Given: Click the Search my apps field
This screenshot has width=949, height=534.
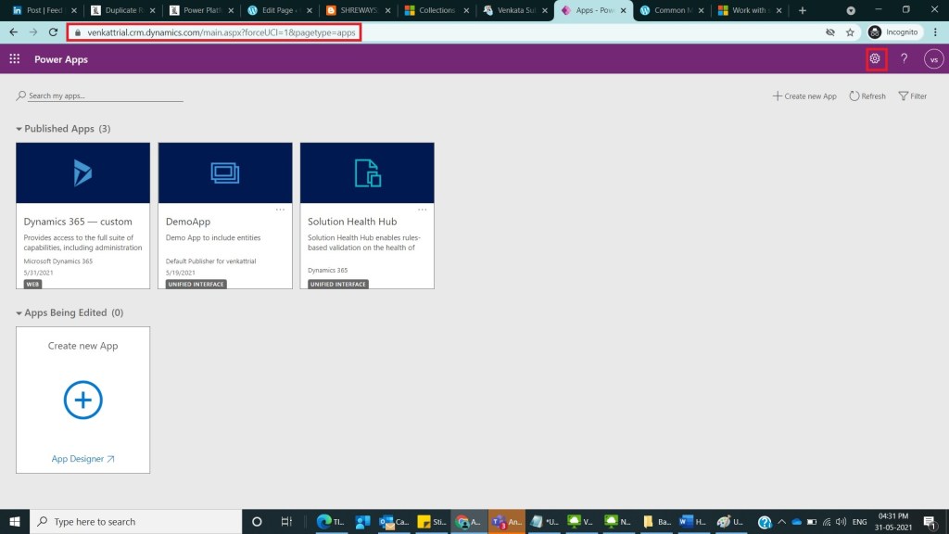Looking at the screenshot, I should (x=100, y=96).
